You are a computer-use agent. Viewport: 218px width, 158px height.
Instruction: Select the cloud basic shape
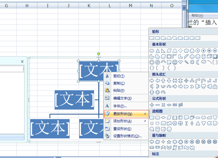tap(204, 62)
